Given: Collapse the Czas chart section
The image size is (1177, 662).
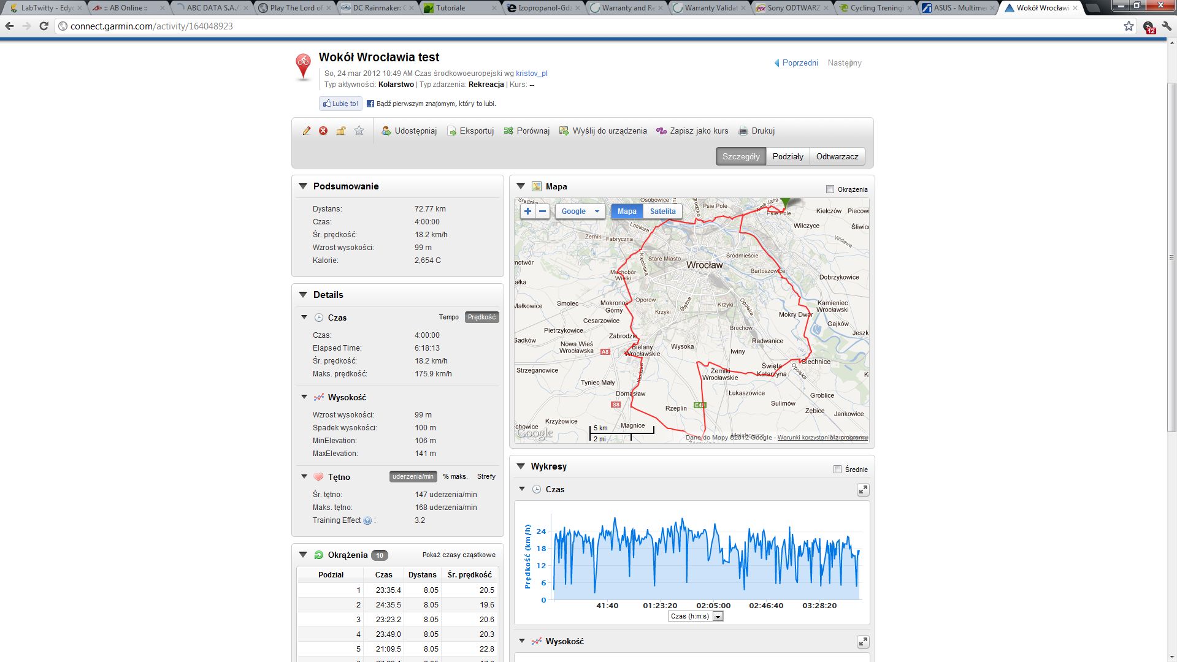Looking at the screenshot, I should point(522,489).
